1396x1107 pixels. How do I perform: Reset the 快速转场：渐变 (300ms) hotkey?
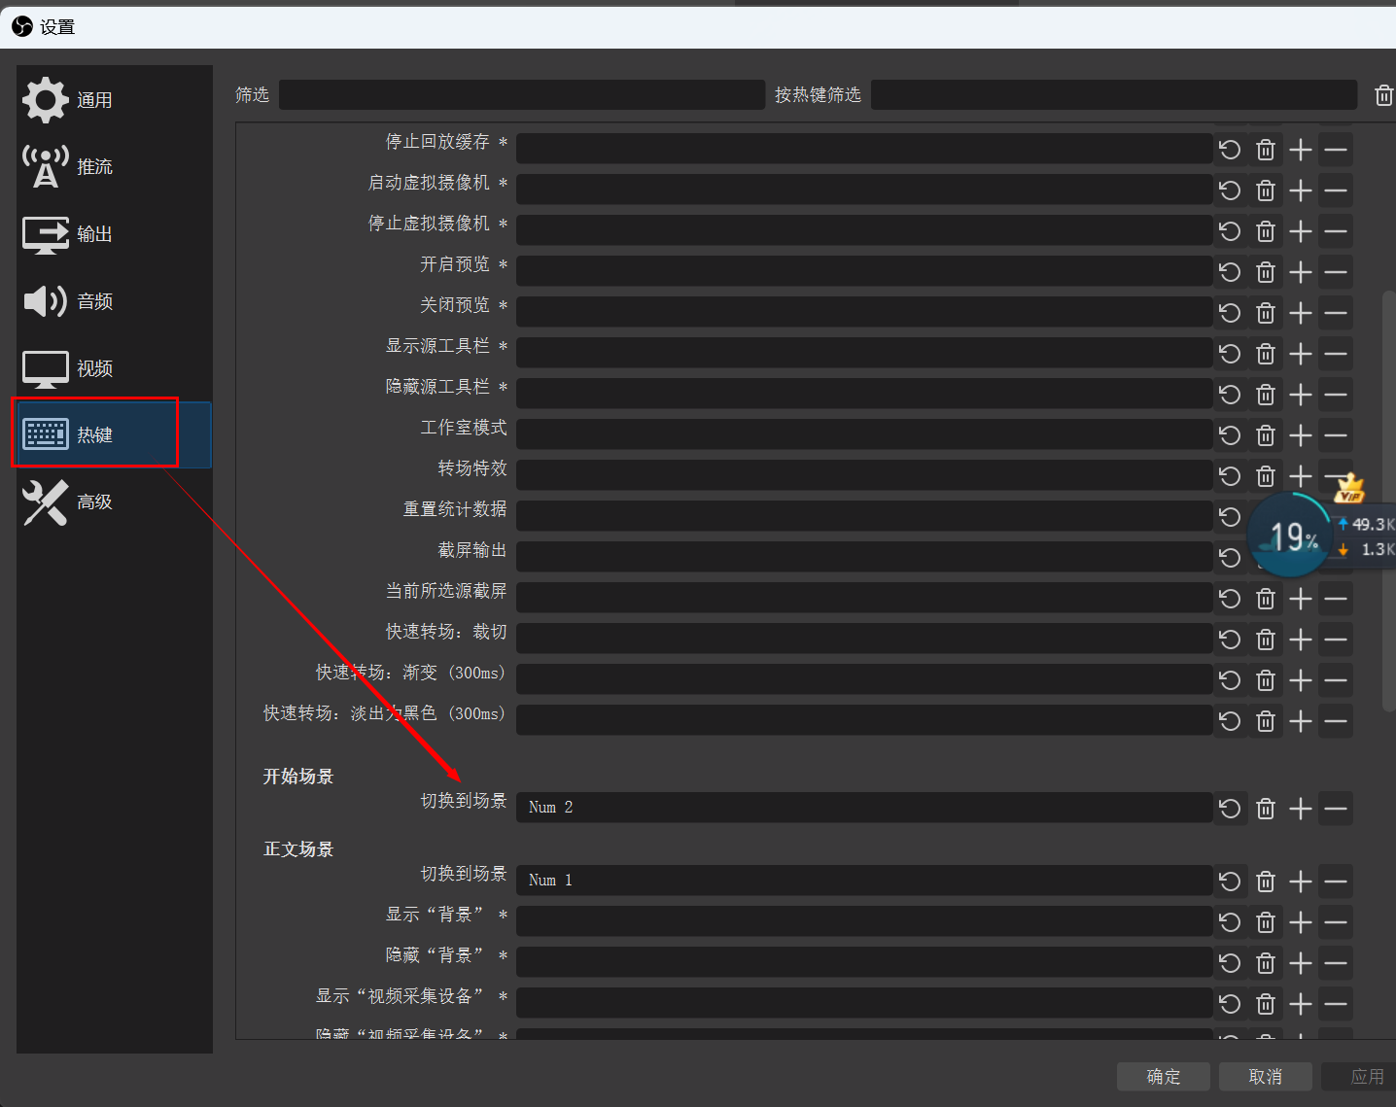click(1230, 680)
